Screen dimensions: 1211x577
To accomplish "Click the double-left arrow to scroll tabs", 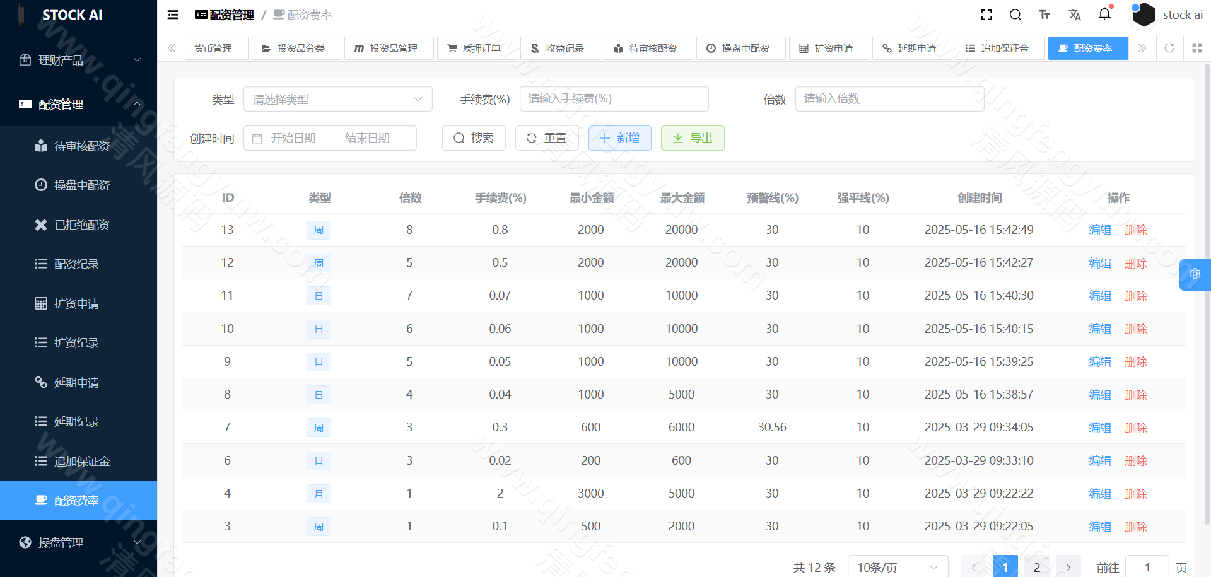I will (x=171, y=48).
